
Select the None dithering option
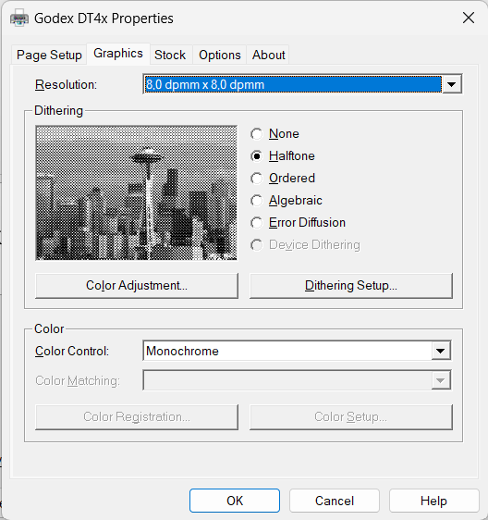tap(257, 134)
